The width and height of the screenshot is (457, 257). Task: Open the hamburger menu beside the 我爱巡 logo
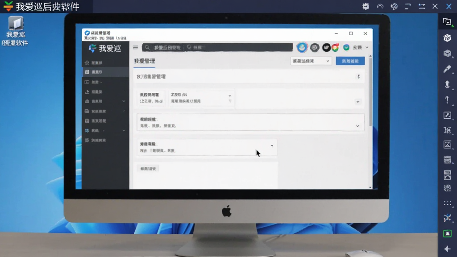pyautogui.click(x=136, y=47)
